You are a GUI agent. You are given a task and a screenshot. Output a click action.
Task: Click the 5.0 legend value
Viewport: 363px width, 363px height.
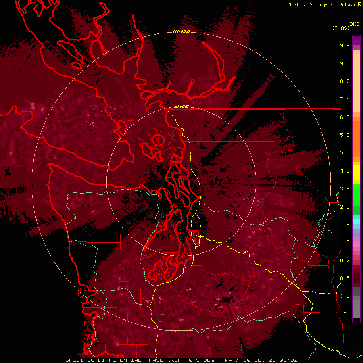(x=345, y=153)
